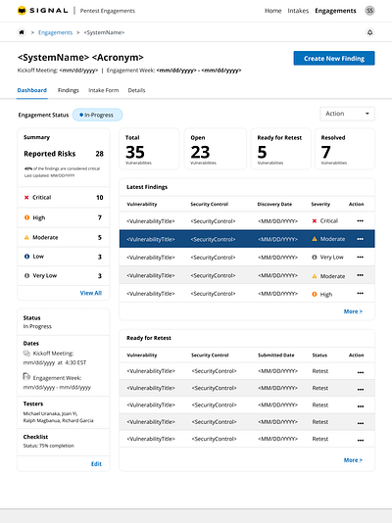Click Kickoff Meeting calendar icon
The height and width of the screenshot is (523, 392).
(26, 353)
